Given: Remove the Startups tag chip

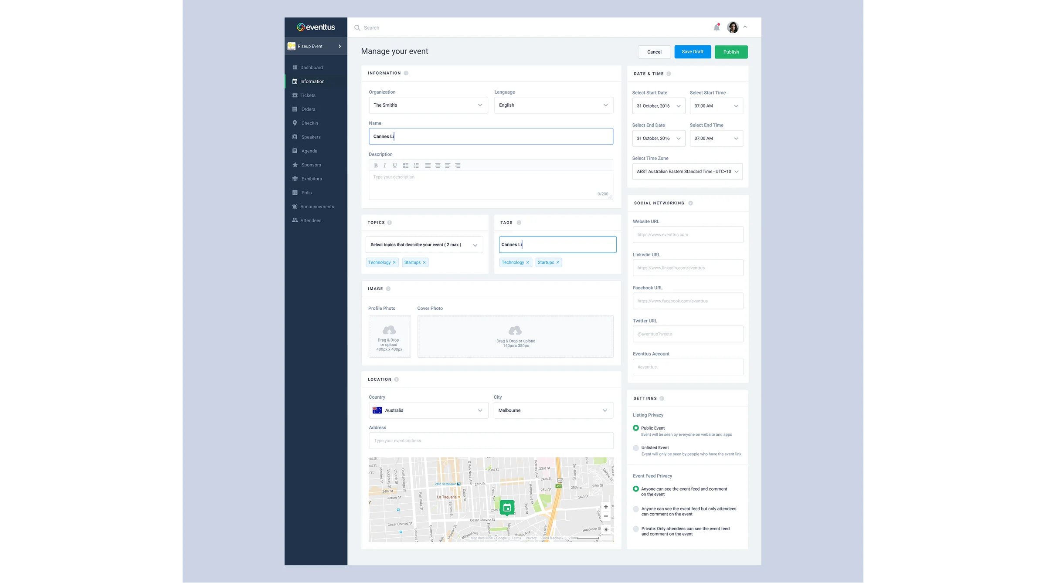Looking at the screenshot, I should (557, 262).
